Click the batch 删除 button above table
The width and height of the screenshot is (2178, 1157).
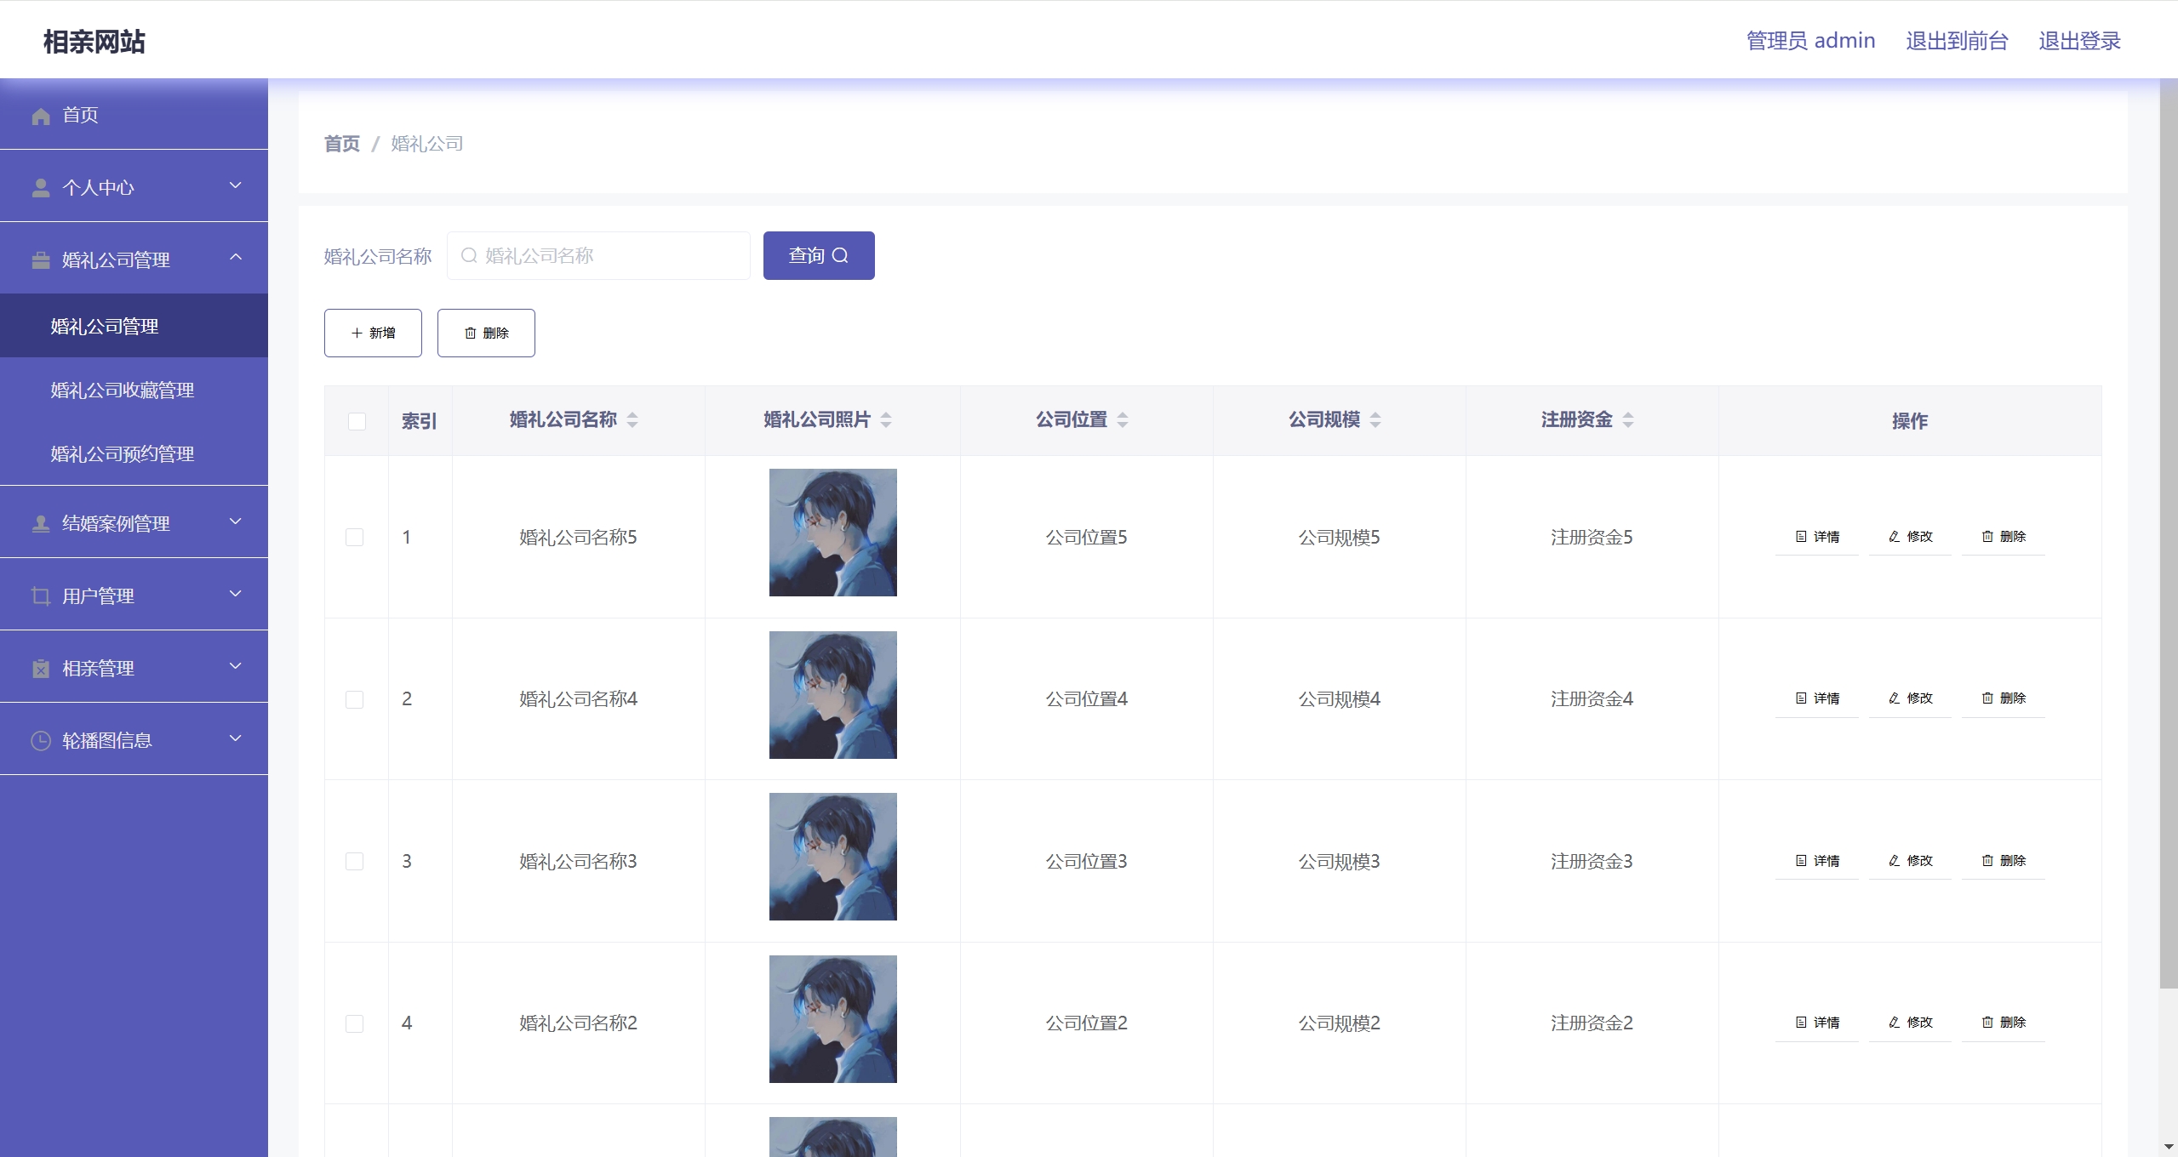486,333
